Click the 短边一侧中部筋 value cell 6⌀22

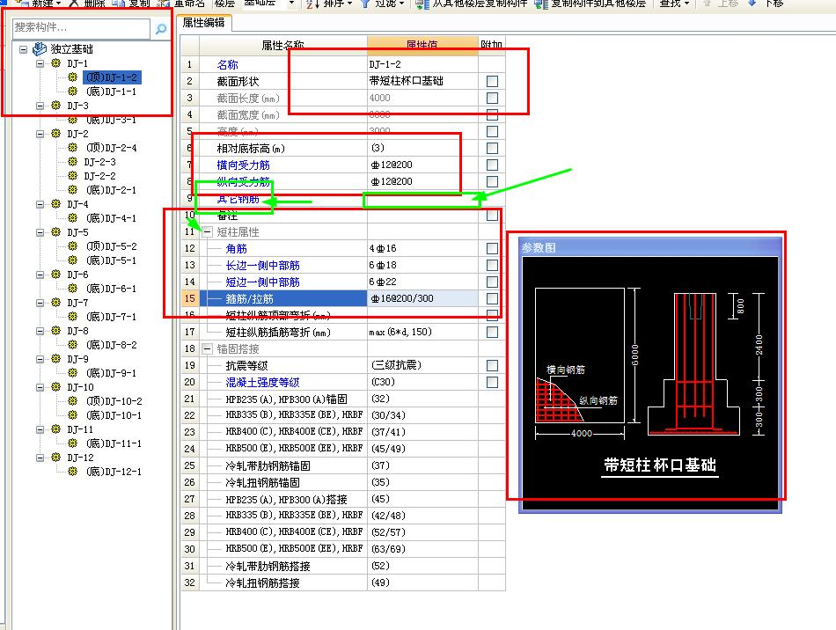click(422, 282)
